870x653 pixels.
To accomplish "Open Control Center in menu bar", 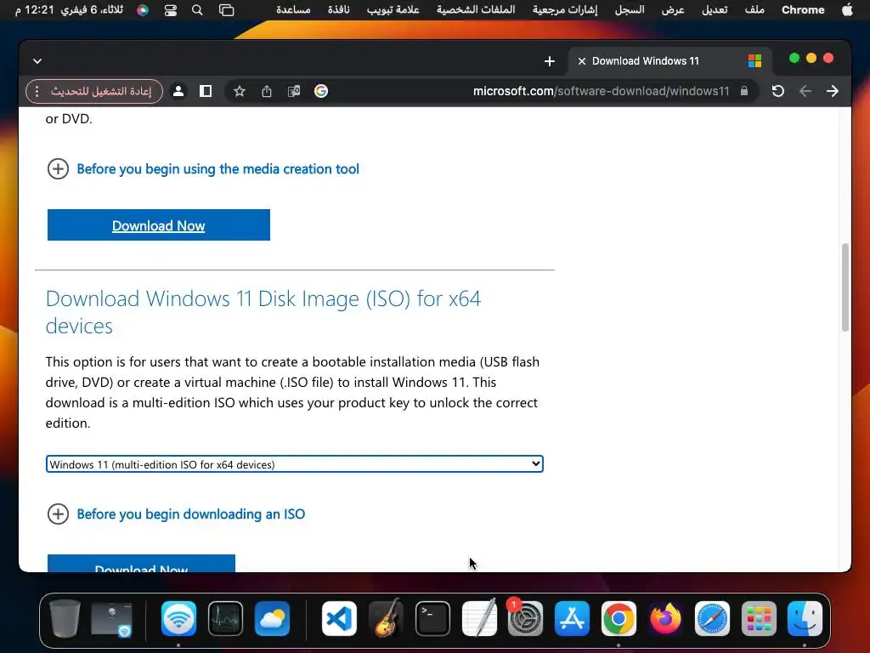I will 170,10.
